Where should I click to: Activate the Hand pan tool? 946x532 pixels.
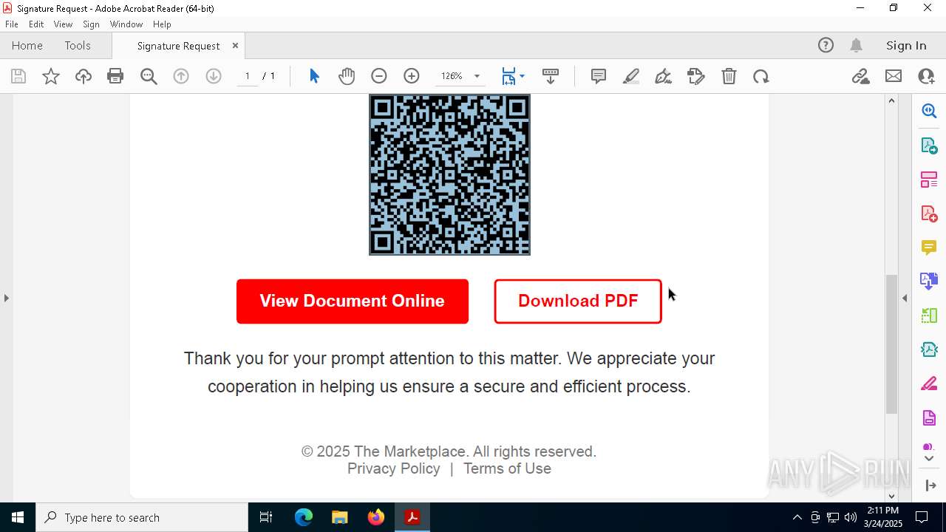click(347, 76)
